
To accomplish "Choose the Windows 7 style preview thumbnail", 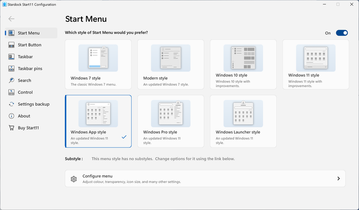I will point(98,58).
